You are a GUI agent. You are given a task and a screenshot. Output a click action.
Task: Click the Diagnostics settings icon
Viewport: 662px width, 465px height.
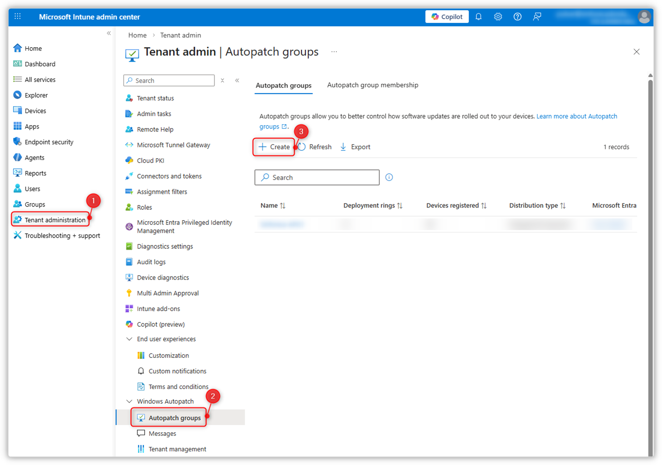(129, 246)
